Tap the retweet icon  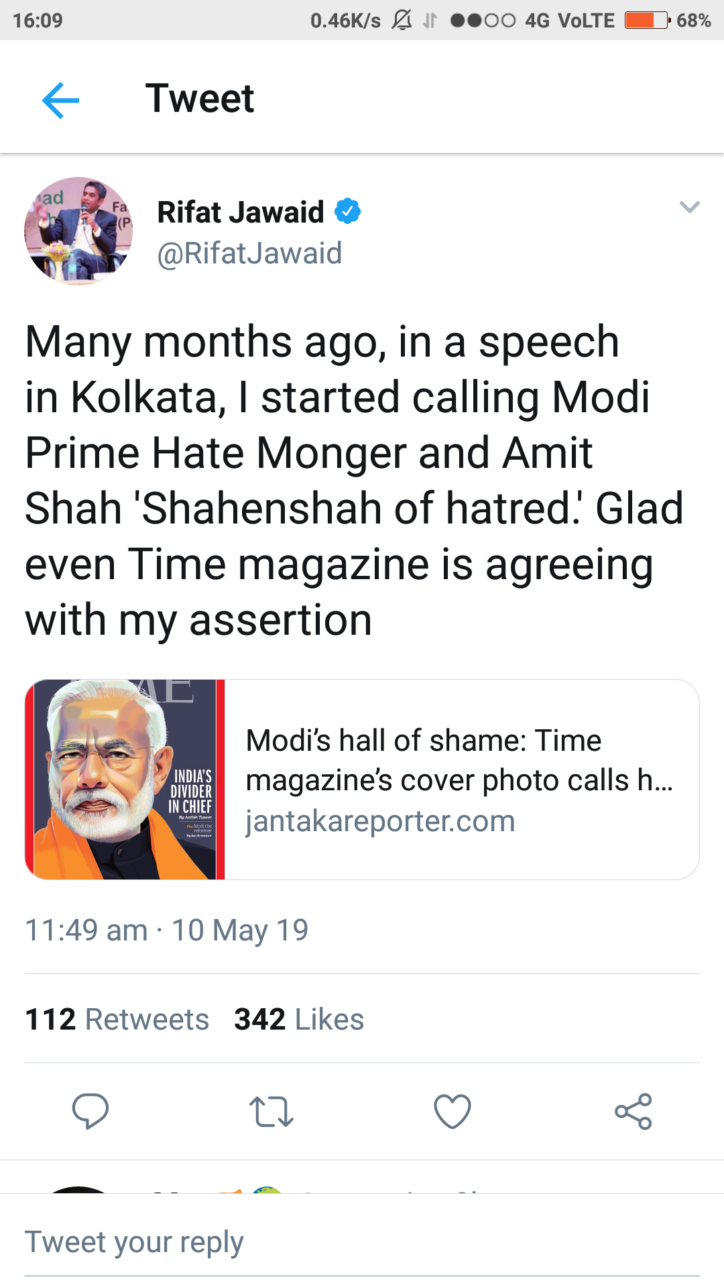pyautogui.click(x=271, y=1111)
